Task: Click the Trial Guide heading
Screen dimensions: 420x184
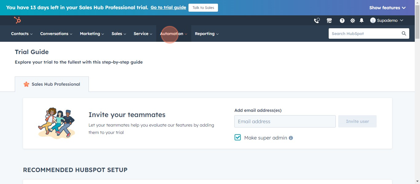Action: point(32,52)
